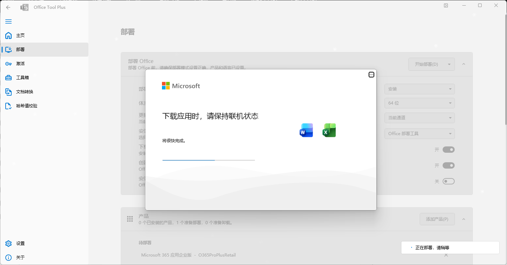Click the 关于 (About) sidebar icon
This screenshot has width=507, height=265.
pyautogui.click(x=20, y=257)
